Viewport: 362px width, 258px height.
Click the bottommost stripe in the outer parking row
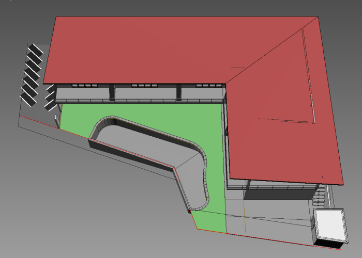click(x=28, y=97)
